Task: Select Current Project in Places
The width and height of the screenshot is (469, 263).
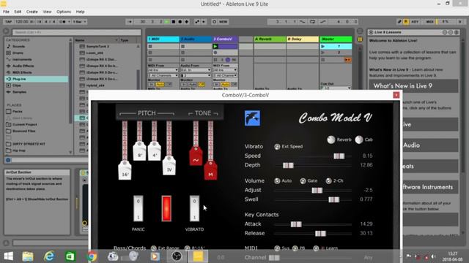Action: click(25, 124)
